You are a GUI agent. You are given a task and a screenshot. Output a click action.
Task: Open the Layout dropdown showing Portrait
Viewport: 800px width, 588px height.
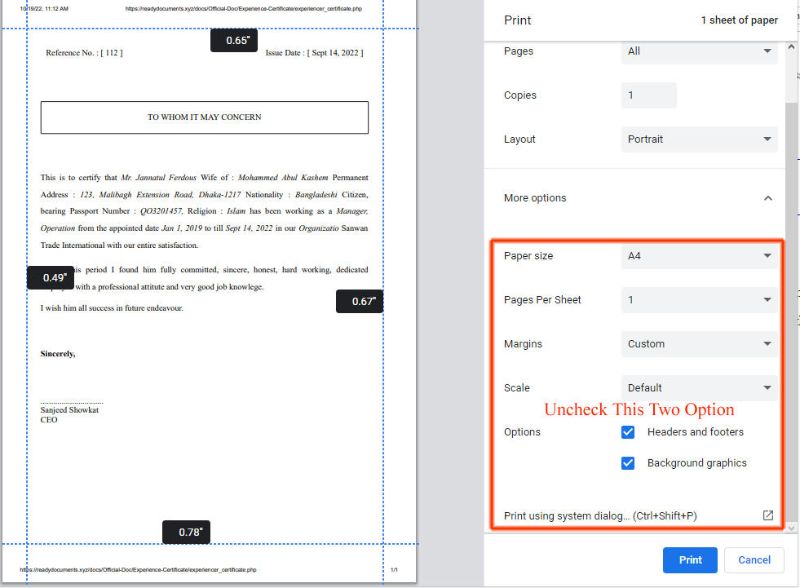(x=699, y=139)
